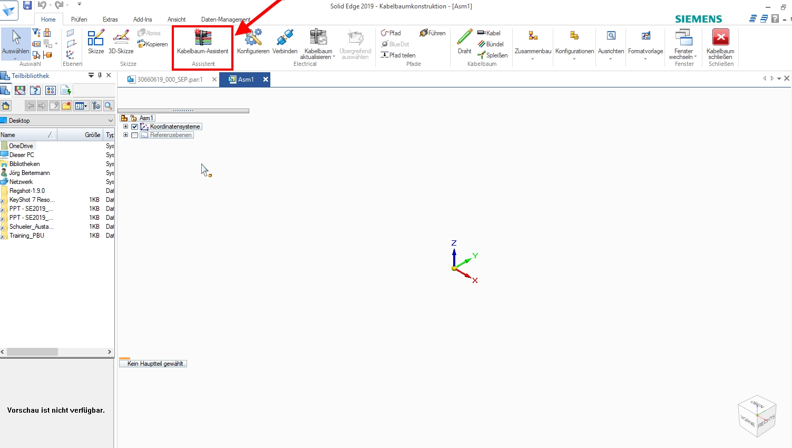The image size is (792, 448).
Task: Click Fenster wechseln
Action: [x=683, y=44]
